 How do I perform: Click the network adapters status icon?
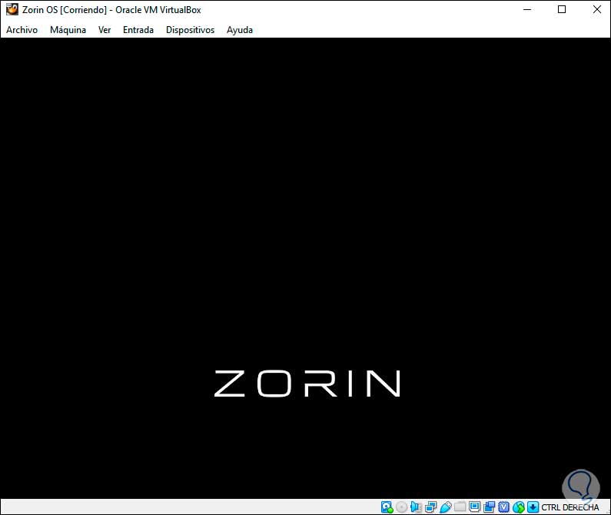pos(430,507)
